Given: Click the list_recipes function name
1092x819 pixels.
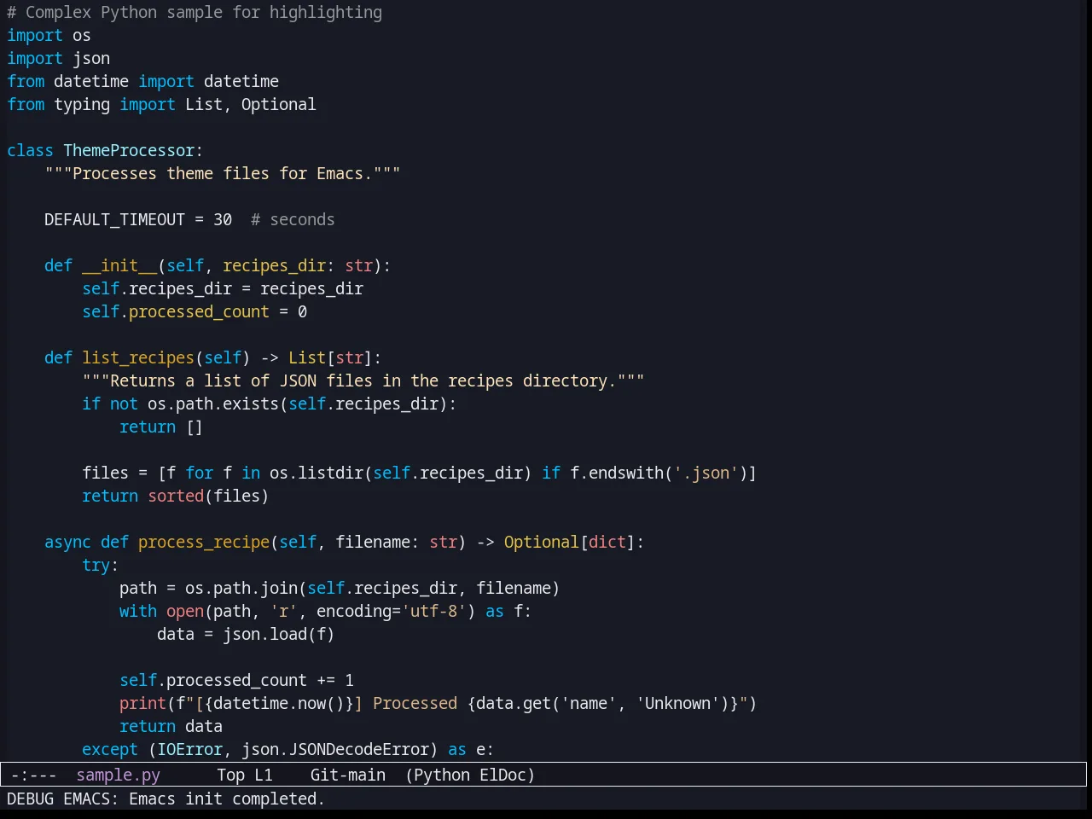Looking at the screenshot, I should point(138,357).
